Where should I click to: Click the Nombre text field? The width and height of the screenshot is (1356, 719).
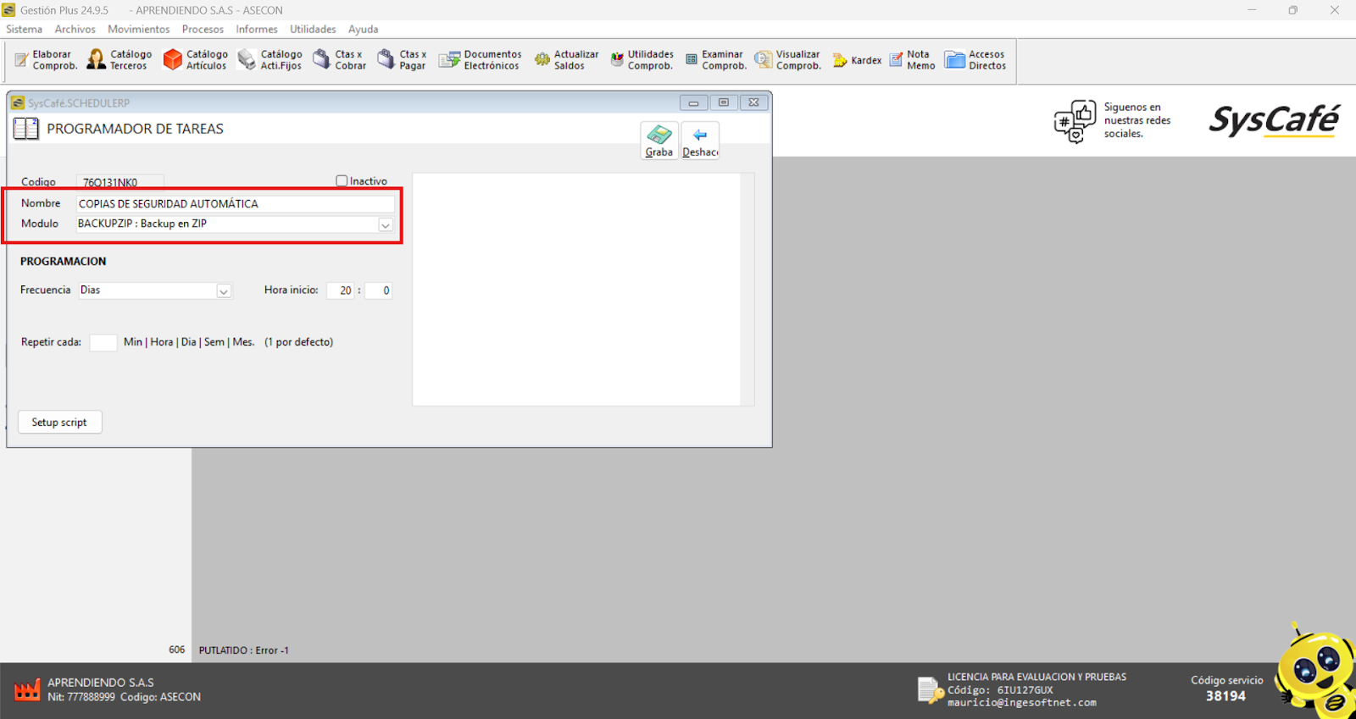(235, 204)
